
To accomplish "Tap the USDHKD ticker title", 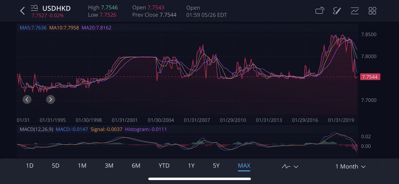I will (x=56, y=8).
